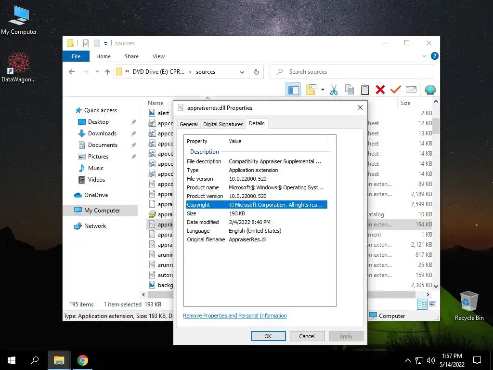The width and height of the screenshot is (493, 370).
Task: Refresh the sources folder view
Action: pyautogui.click(x=257, y=72)
